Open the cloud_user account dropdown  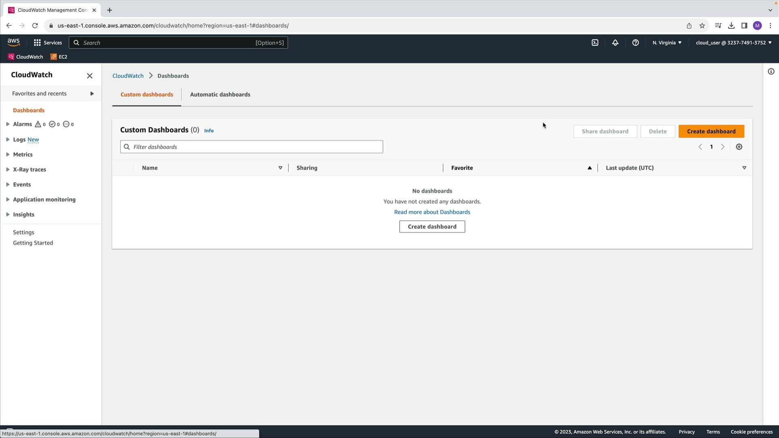pyautogui.click(x=733, y=43)
